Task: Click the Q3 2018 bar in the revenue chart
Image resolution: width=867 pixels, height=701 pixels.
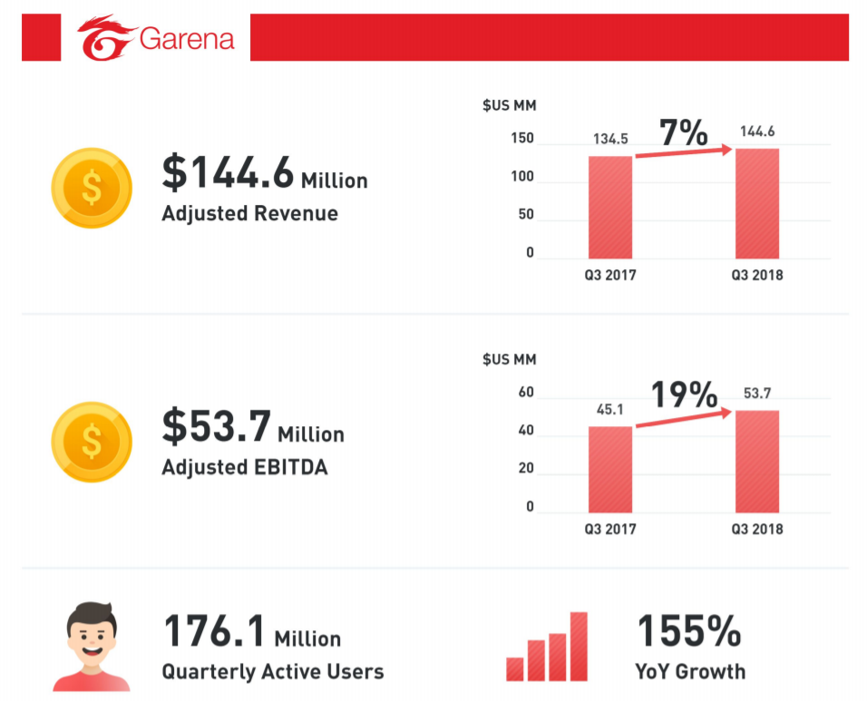Action: click(757, 203)
